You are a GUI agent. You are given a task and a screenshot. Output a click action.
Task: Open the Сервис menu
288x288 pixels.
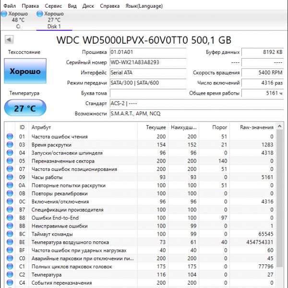[53, 6]
